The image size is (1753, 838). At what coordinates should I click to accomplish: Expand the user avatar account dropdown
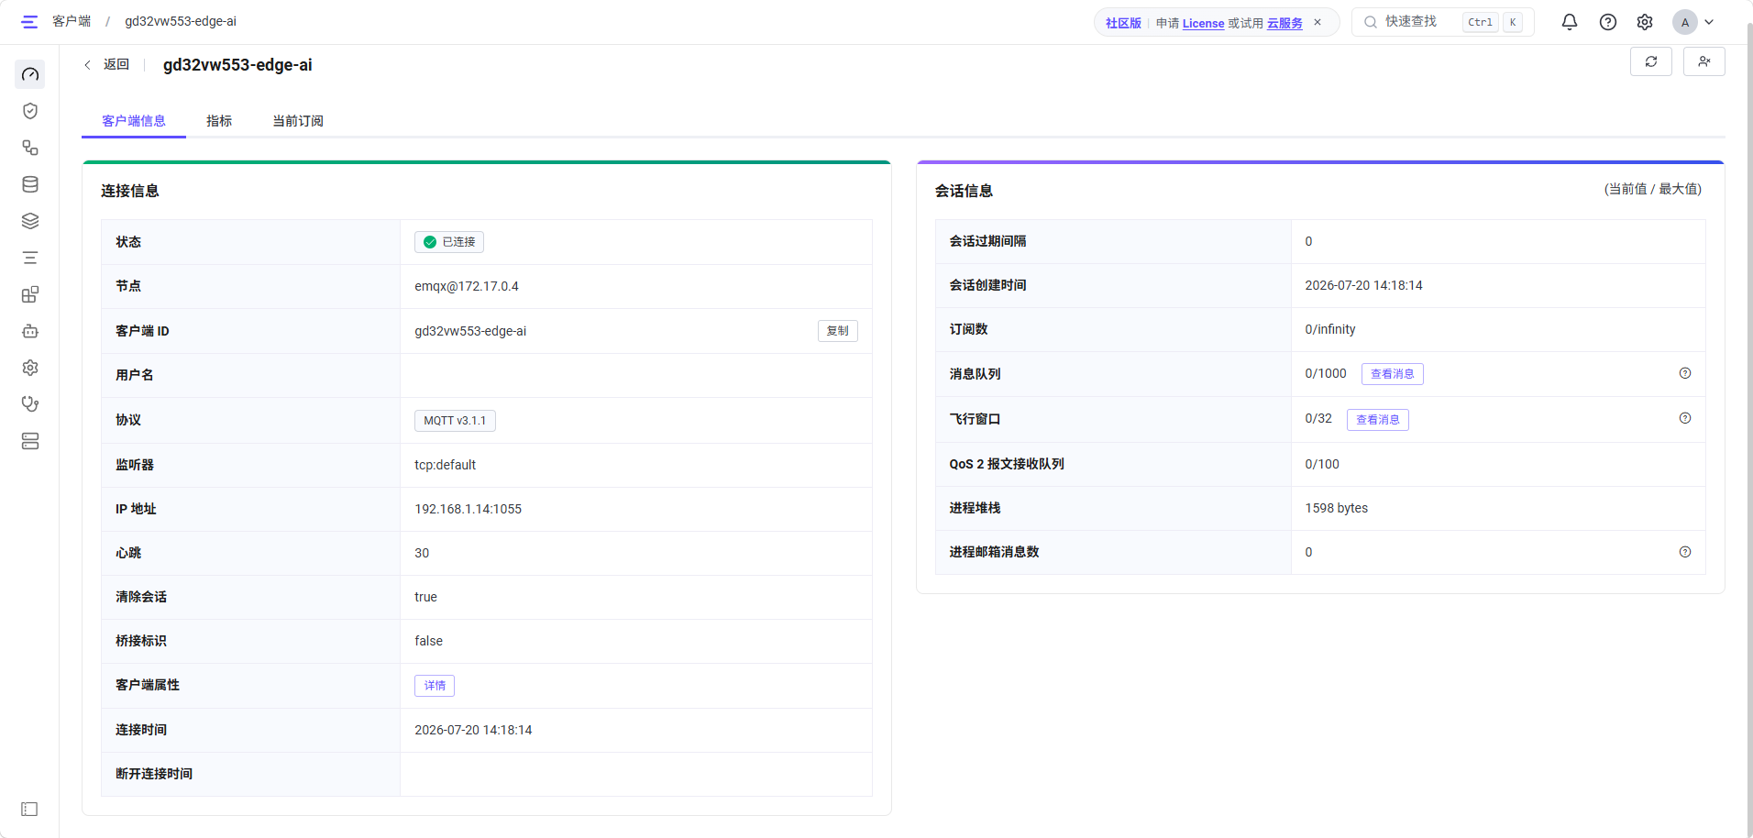(x=1693, y=22)
